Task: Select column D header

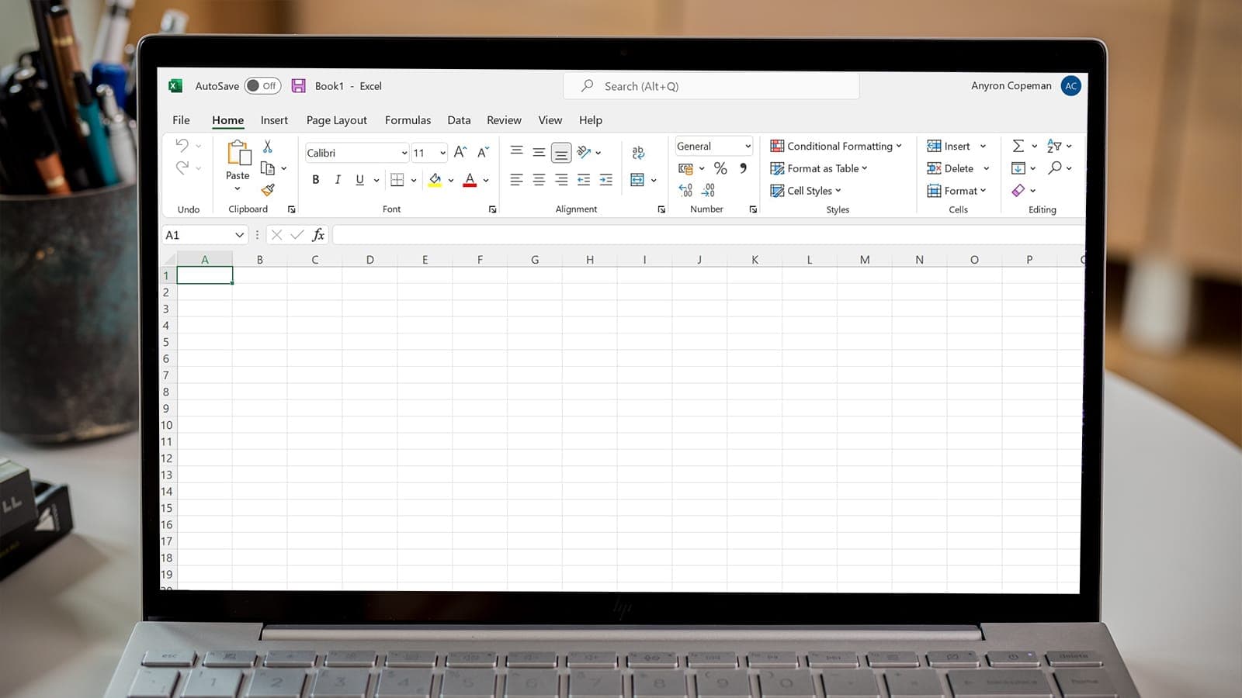Action: (x=369, y=260)
